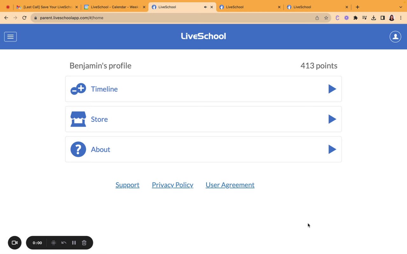
Task: Restart recording with undo arrow icon
Action: point(64,243)
